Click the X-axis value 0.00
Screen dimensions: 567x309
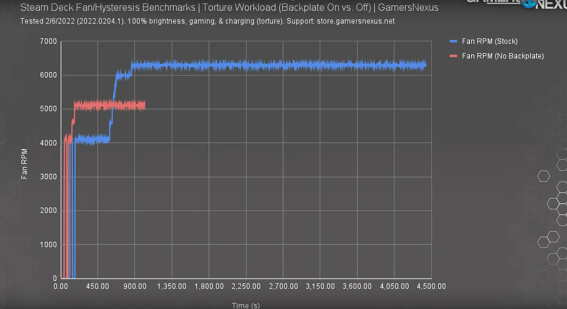click(61, 286)
